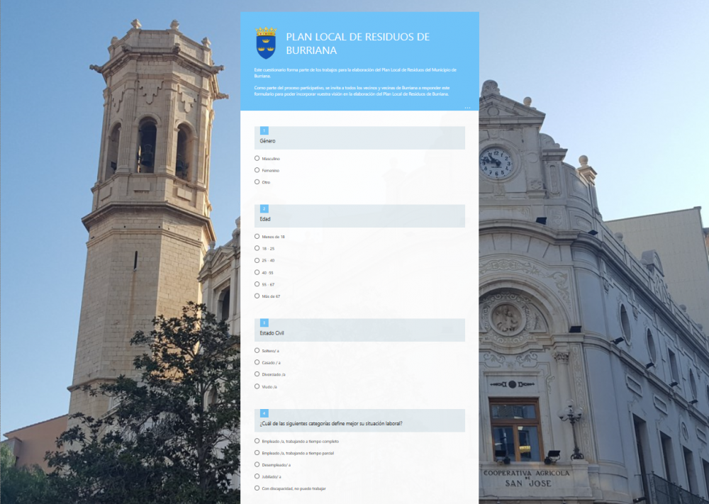Select the 18 - 25 age range
709x504 pixels.
(x=257, y=248)
